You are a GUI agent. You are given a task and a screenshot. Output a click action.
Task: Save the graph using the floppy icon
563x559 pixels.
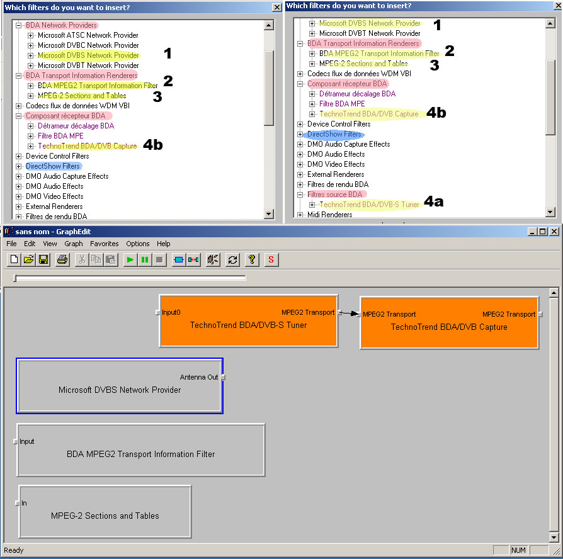click(x=44, y=259)
